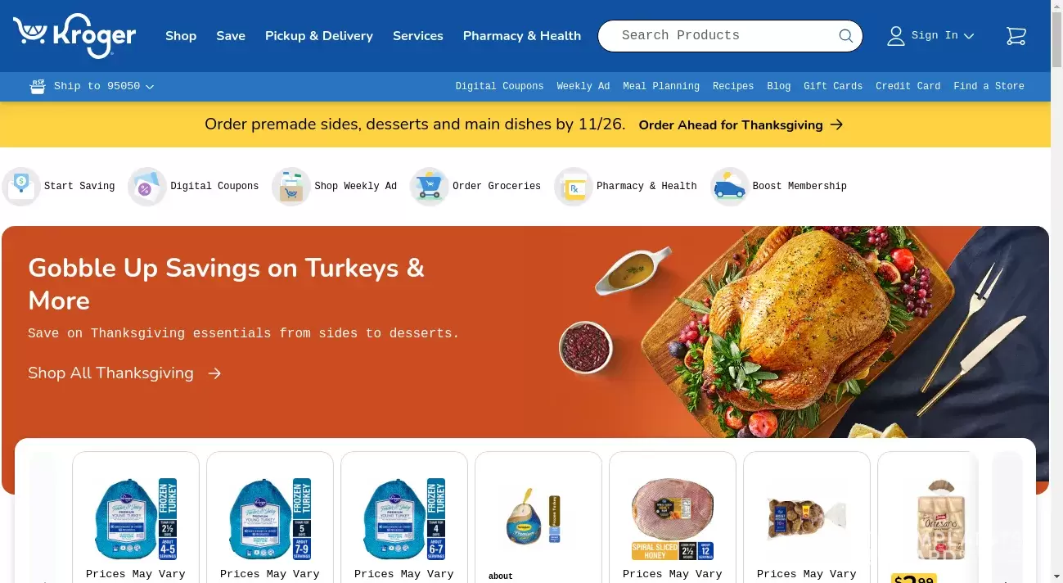1063x583 pixels.
Task: Open Shop Weekly Ad shortcut icon
Action: point(291,187)
